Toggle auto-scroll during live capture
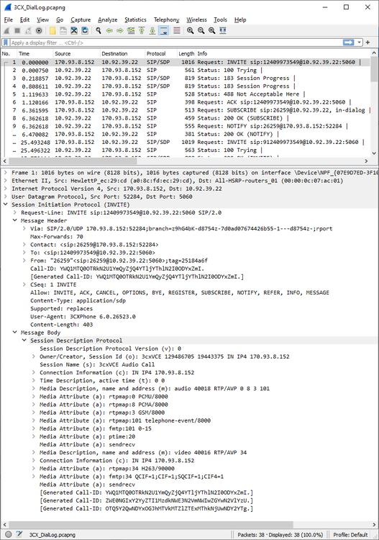Image resolution: width=379 pixels, height=540 pixels. coord(164,31)
